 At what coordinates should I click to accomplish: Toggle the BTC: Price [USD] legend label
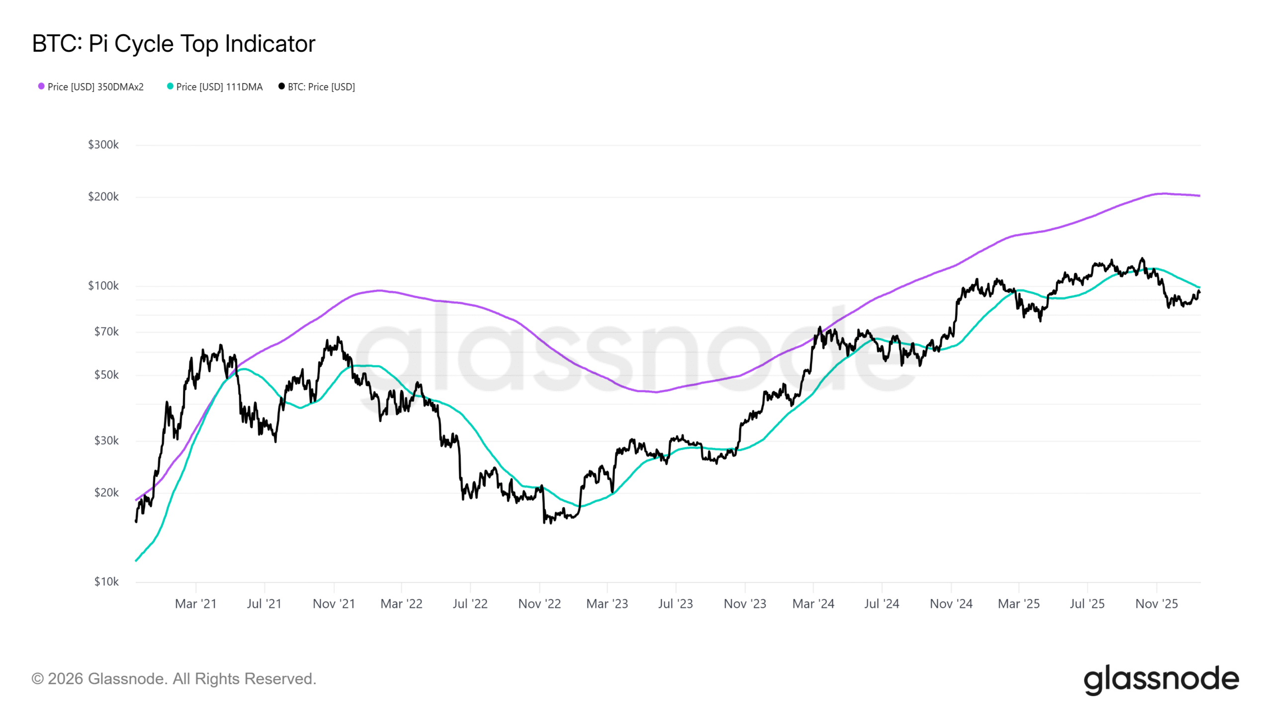[321, 87]
